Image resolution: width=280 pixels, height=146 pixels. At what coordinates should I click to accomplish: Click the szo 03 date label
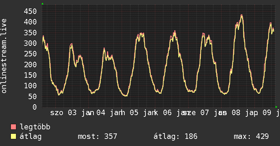pos(64,113)
